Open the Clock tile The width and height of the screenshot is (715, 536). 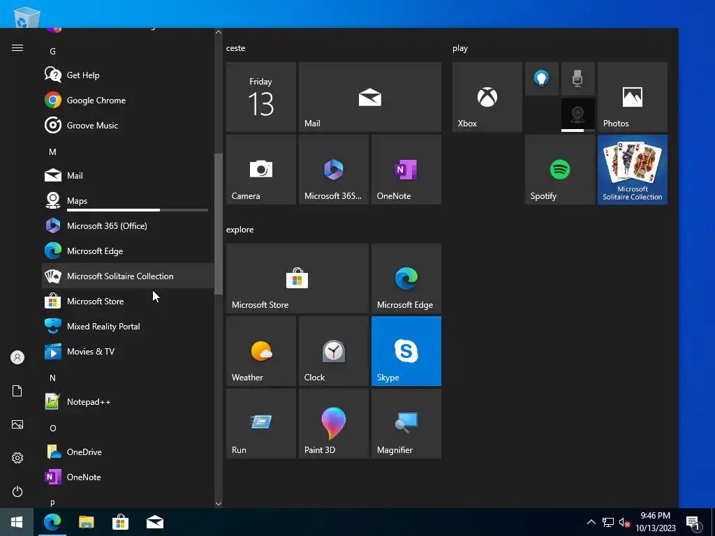point(333,351)
